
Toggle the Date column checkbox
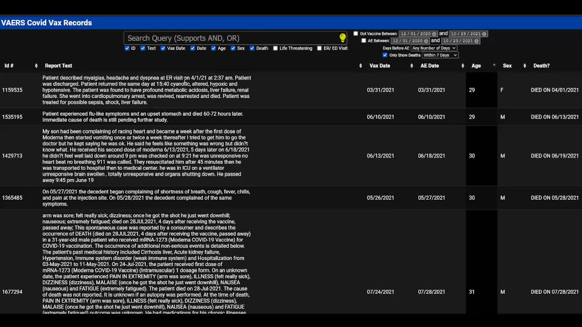pyautogui.click(x=192, y=48)
